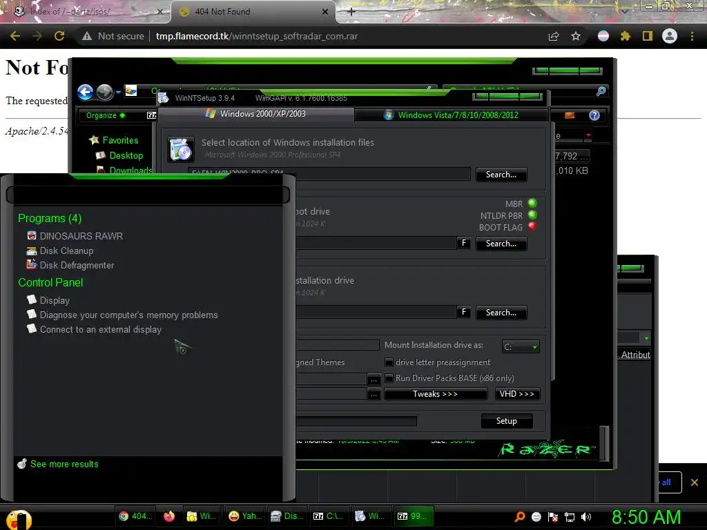Click the red BOOT FLAG status light

[532, 226]
